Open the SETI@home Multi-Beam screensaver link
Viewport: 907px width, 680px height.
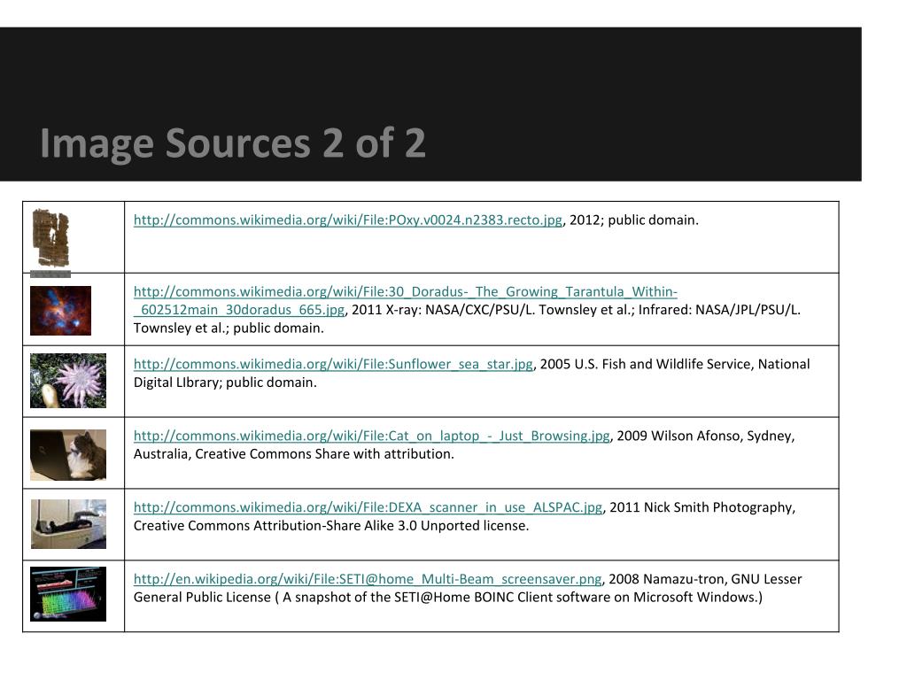pyautogui.click(x=368, y=579)
